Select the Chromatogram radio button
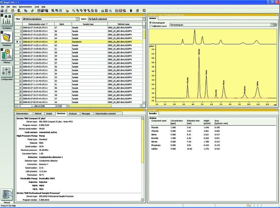The image size is (280, 208). click(x=150, y=23)
